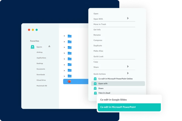Click Egnyte icon beside lower Share entry

pyautogui.click(x=95, y=88)
